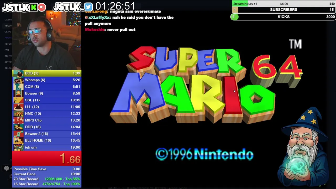Click the teh urn split icon
This screenshot has height=189, width=336.
pyautogui.click(x=18, y=147)
